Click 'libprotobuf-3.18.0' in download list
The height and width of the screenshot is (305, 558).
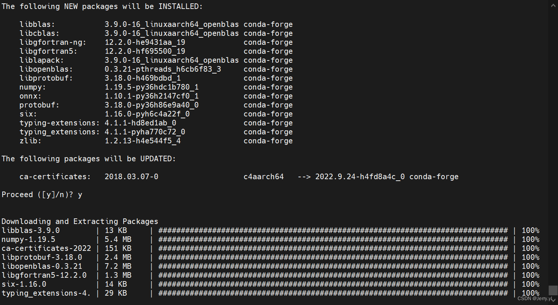click(x=42, y=258)
